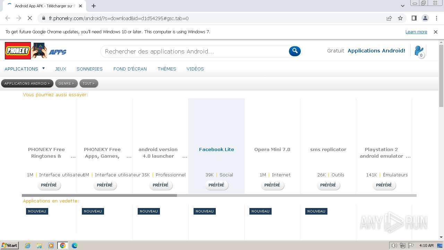444x250 pixels.
Task: Expand the APPLICATIONS dropdown arrow
Action: pos(43,68)
